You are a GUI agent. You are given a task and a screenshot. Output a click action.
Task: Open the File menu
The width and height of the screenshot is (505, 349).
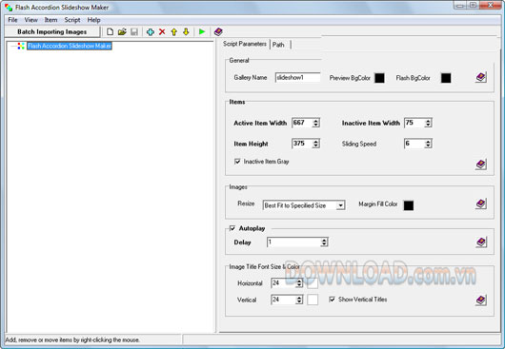click(x=12, y=20)
